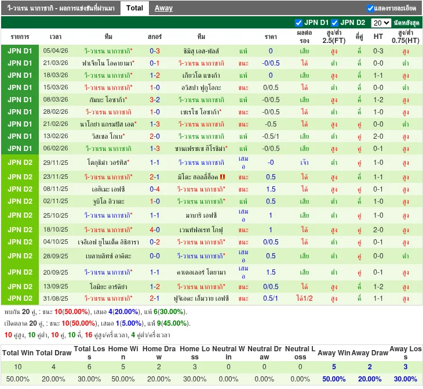
Task: Click JPN D1 league badge for 06/02/26 match
Action: (x=20, y=149)
